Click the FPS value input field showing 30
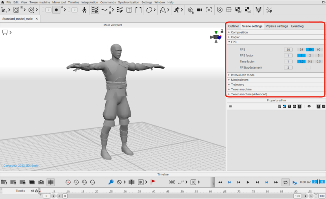 click(x=288, y=49)
